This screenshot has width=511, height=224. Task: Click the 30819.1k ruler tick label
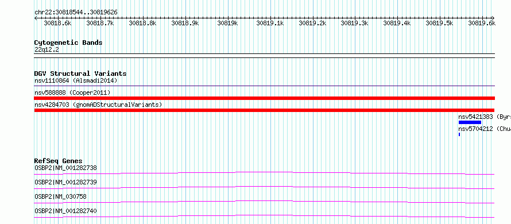pyautogui.click(x=270, y=23)
